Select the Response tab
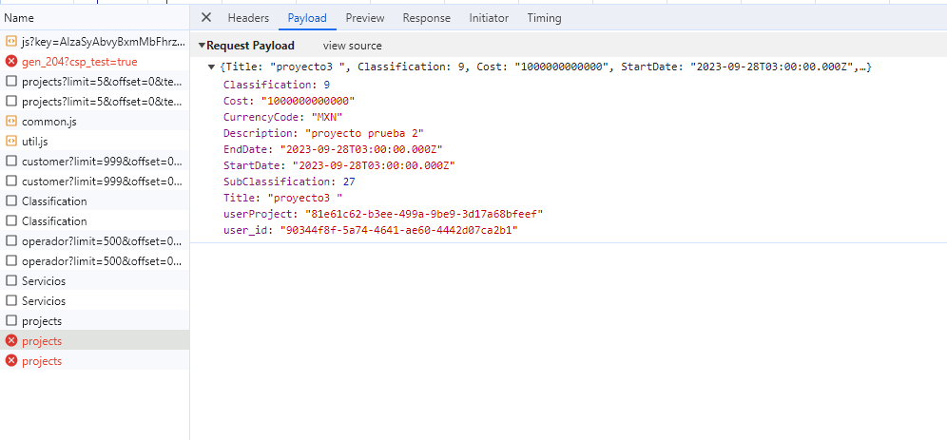Image resolution: width=947 pixels, height=440 pixels. [426, 18]
